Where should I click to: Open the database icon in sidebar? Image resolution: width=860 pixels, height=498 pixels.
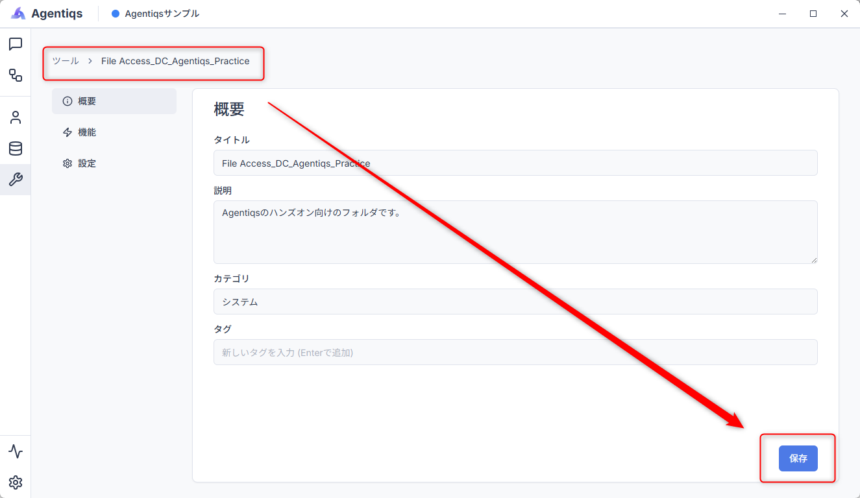[16, 148]
